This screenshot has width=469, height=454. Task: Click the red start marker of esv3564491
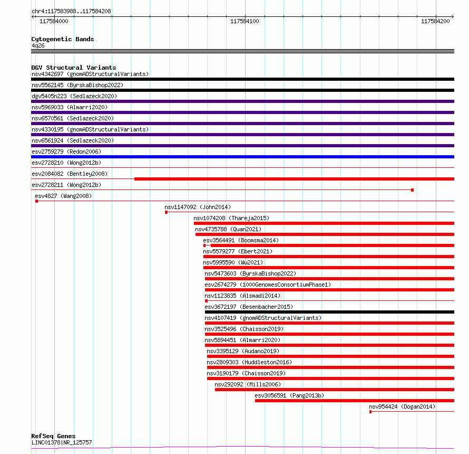pyautogui.click(x=204, y=245)
